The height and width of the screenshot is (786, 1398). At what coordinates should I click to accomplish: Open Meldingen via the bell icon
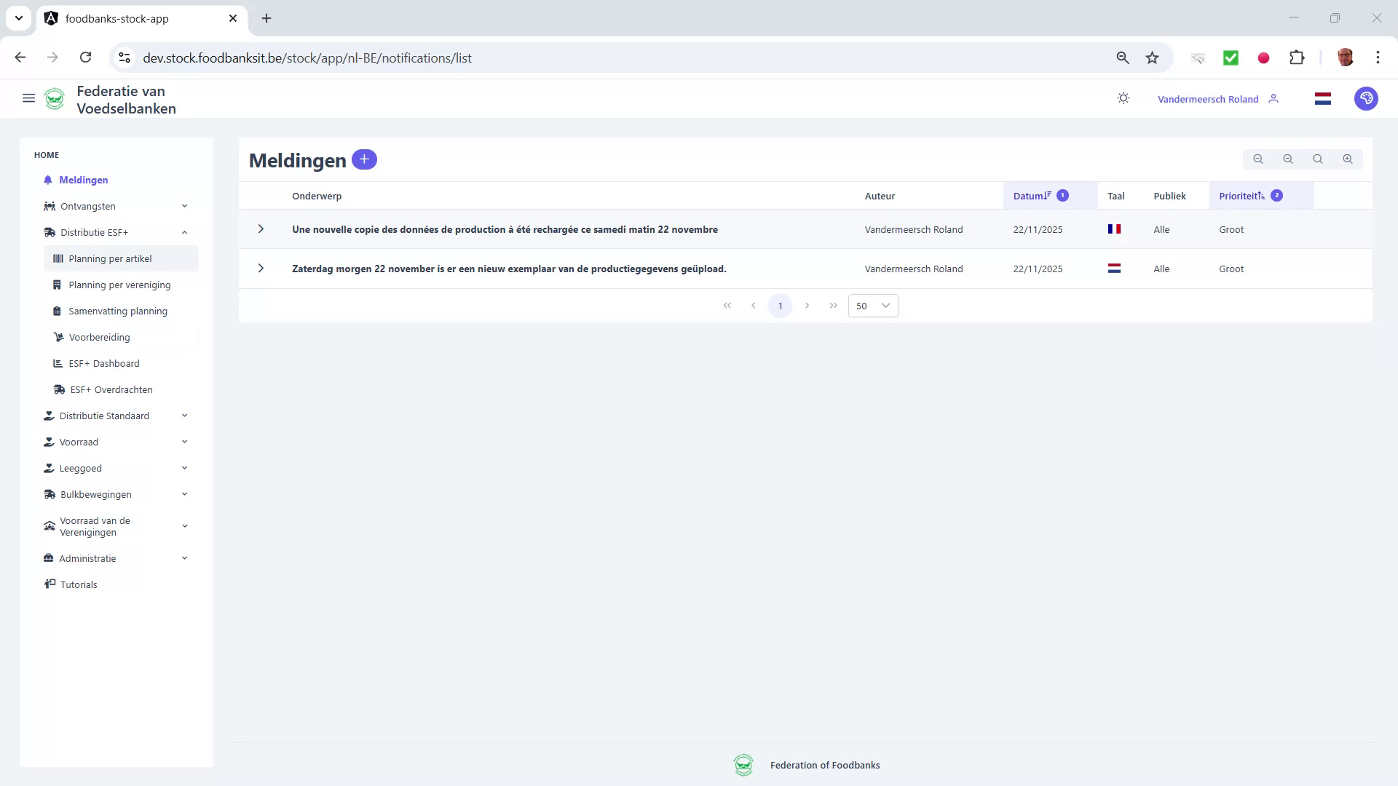point(48,180)
